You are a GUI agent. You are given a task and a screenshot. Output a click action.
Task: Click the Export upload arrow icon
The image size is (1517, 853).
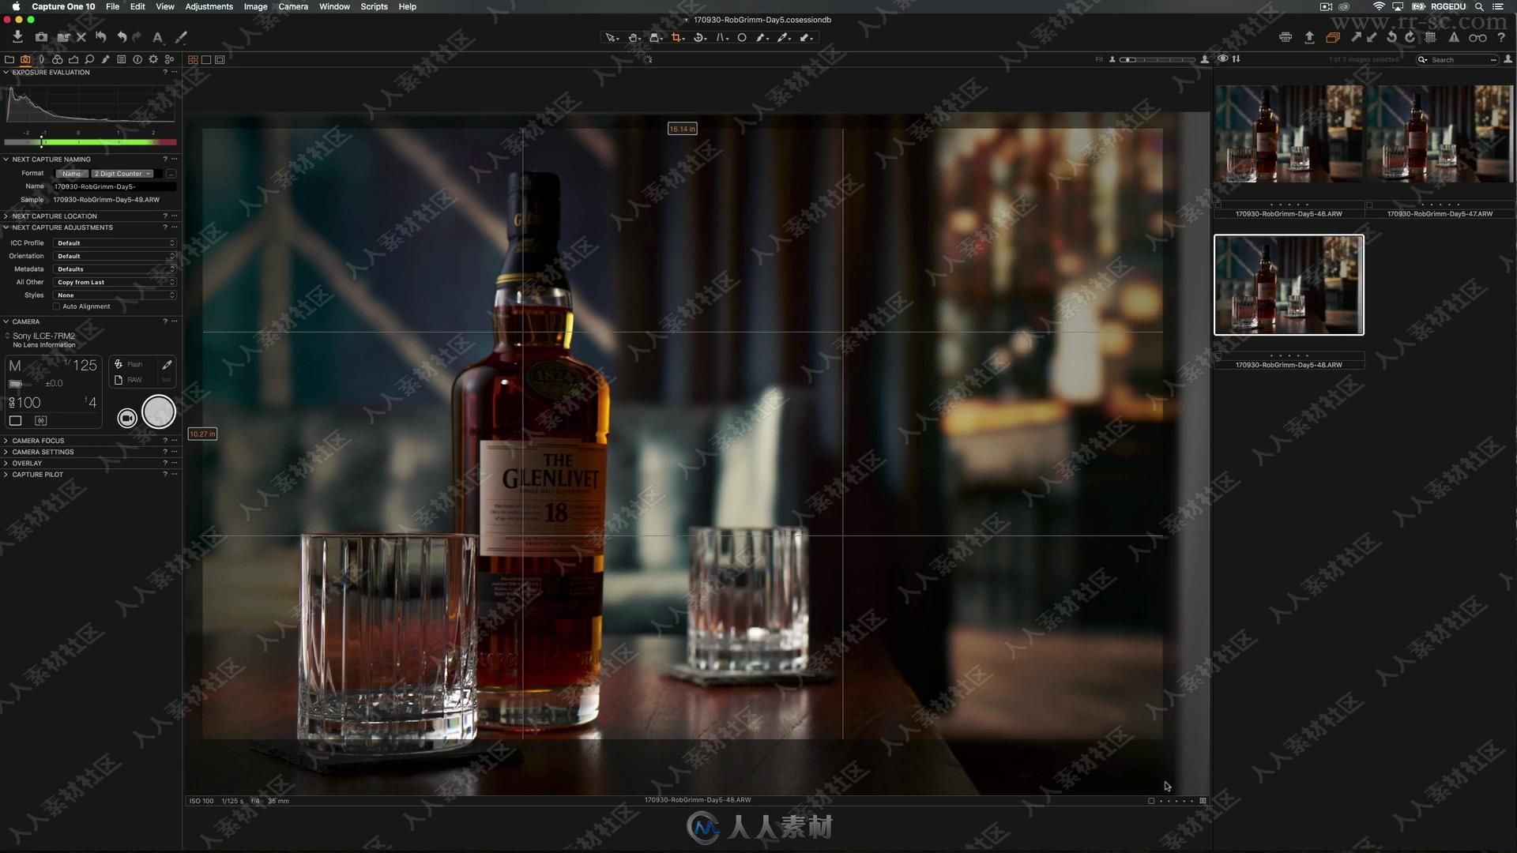pyautogui.click(x=1309, y=37)
